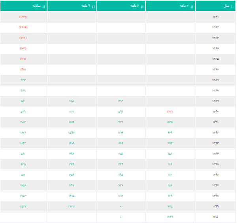Click the ۹ ماهه column header label
237x223 pixels.
click(86, 6)
